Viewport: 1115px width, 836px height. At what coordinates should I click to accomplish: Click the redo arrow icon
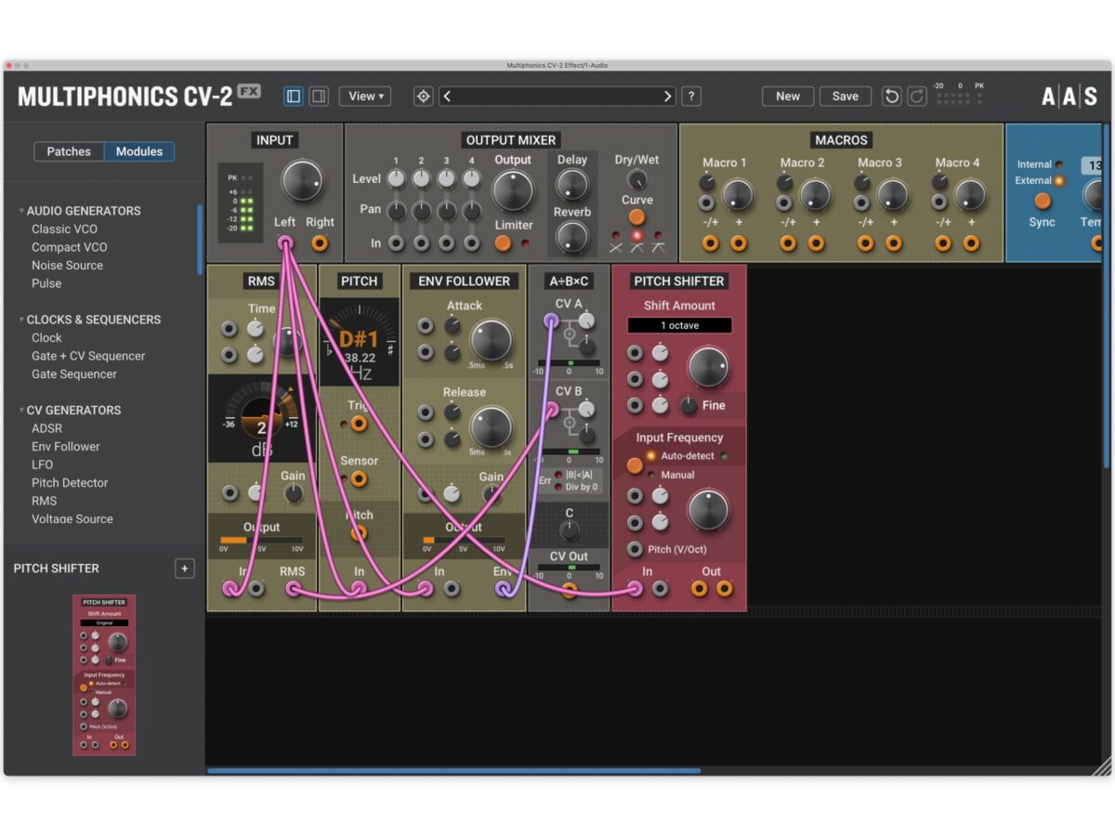pyautogui.click(x=916, y=97)
